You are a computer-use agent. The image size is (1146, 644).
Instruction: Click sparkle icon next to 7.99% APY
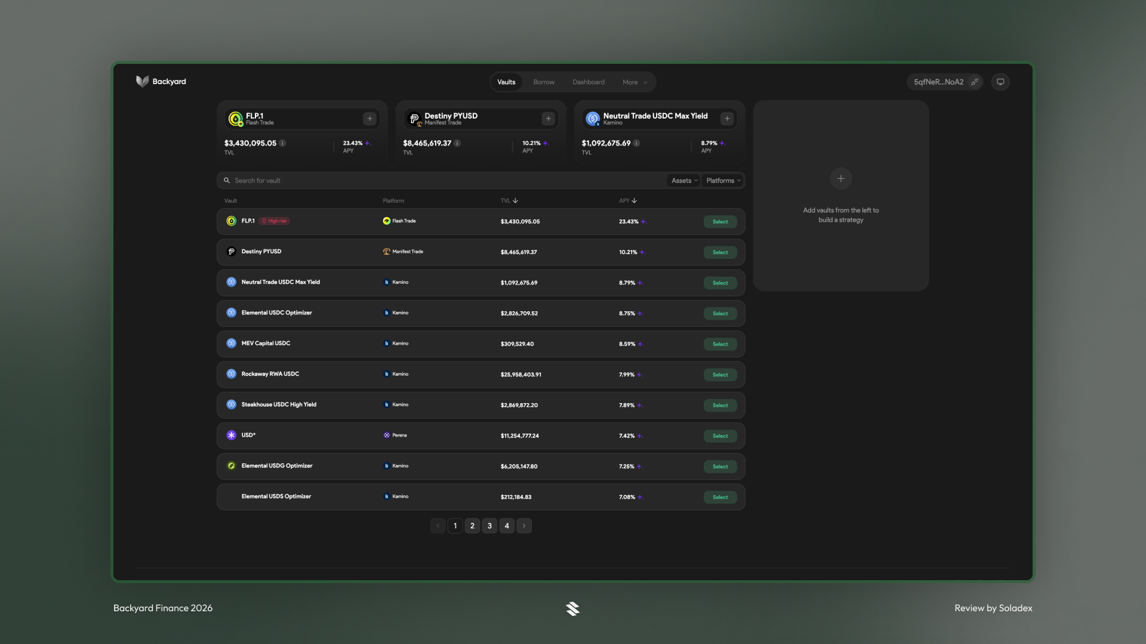pyautogui.click(x=639, y=374)
